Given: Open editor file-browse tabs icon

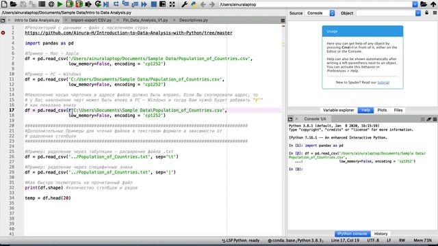Looking at the screenshot, I should click(3, 20).
